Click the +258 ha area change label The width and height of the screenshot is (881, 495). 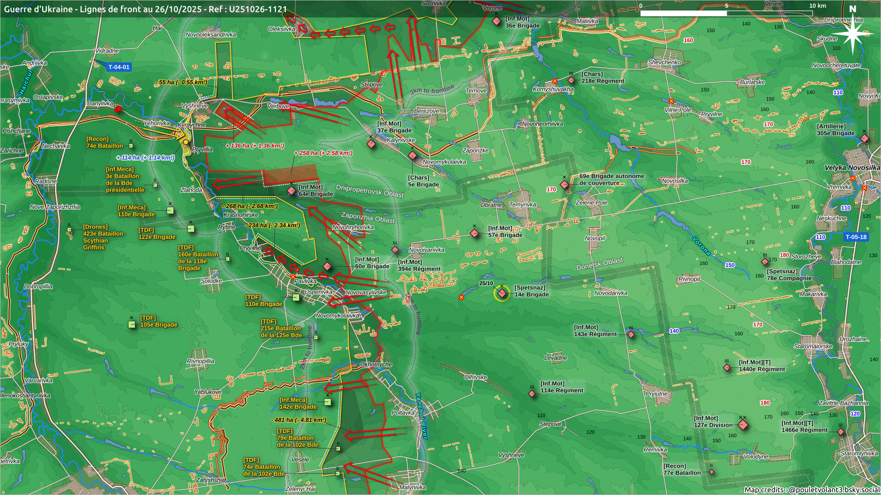pyautogui.click(x=323, y=153)
